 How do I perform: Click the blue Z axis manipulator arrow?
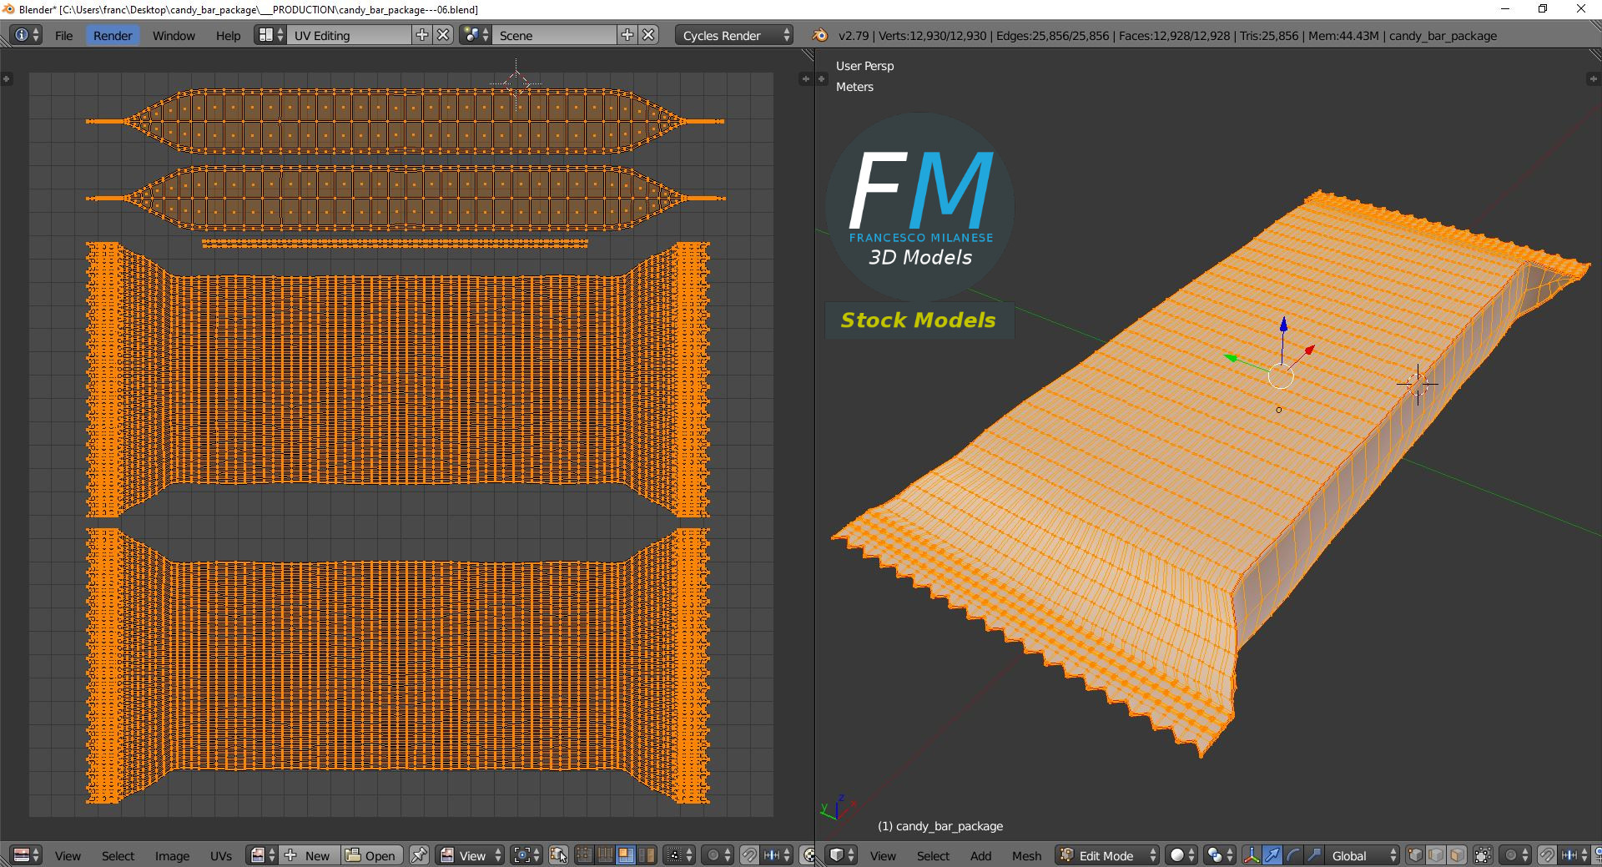point(1283,325)
